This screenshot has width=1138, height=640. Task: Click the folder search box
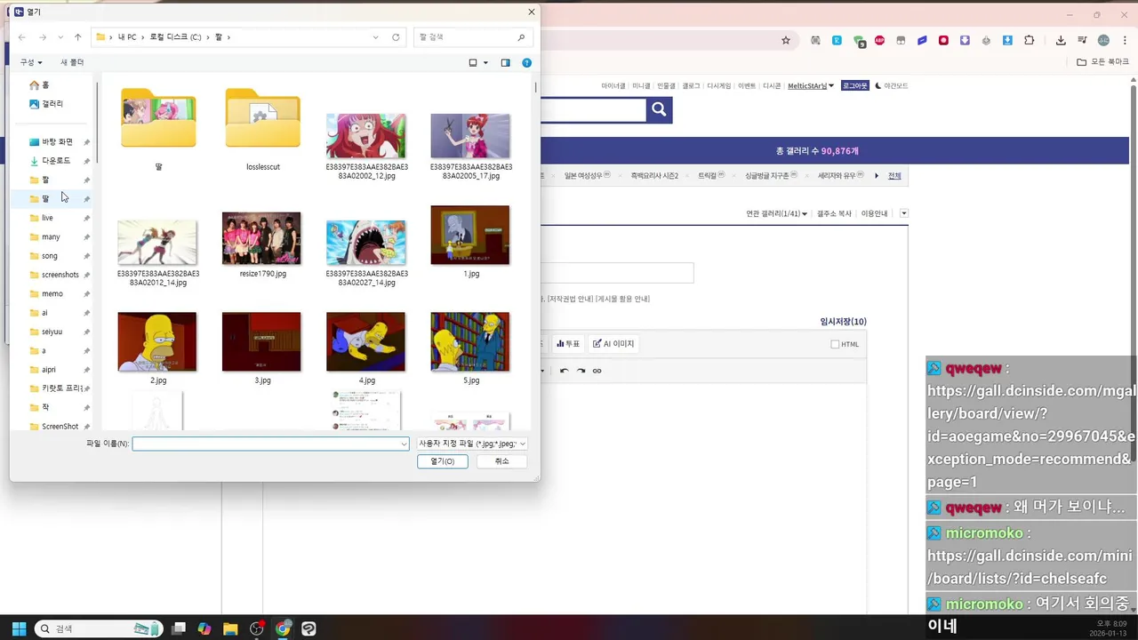point(472,37)
